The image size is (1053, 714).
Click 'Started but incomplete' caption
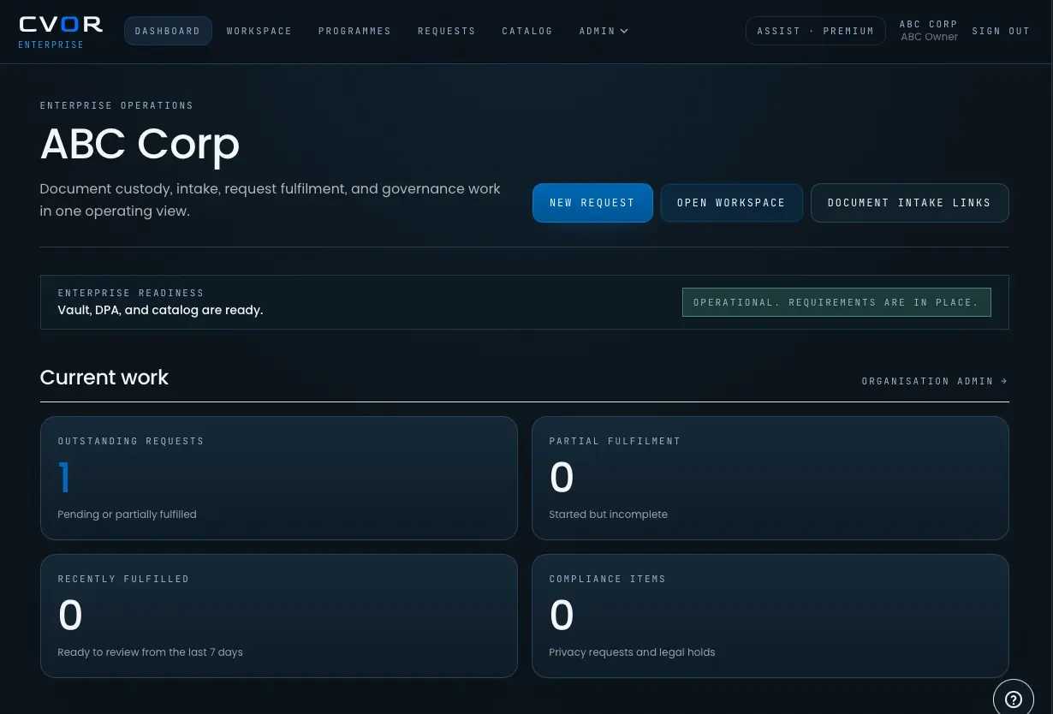[x=608, y=515]
